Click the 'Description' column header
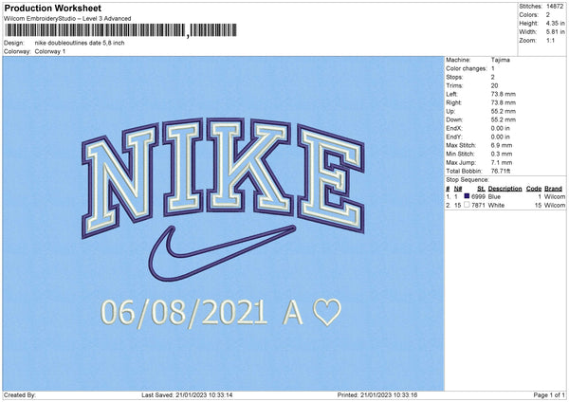Image resolution: width=569 pixels, height=402 pixels. pos(505,189)
